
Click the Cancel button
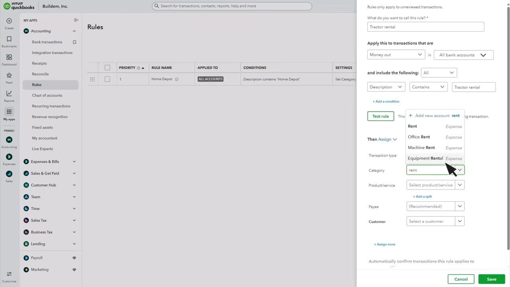461,279
